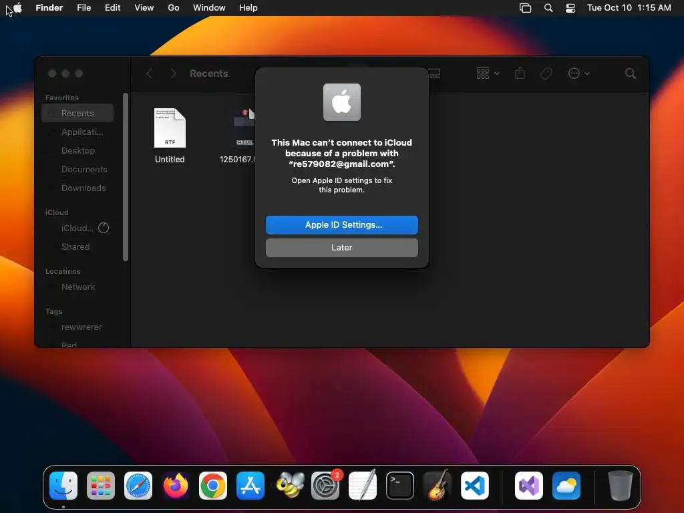
Task: Open Launchpad from the Dock
Action: (101, 486)
